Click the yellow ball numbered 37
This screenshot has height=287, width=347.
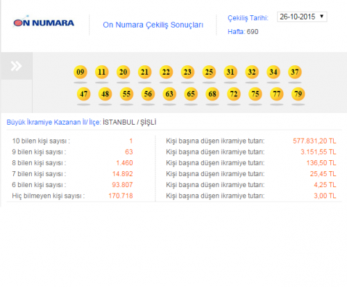[295, 72]
